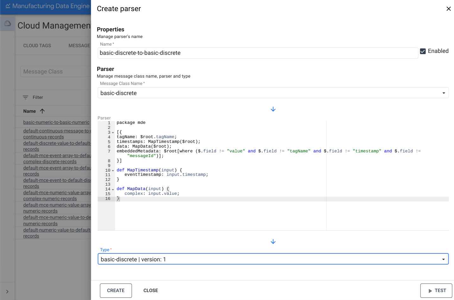Switch to the CLOUD TAGS tab
454x300 pixels.
pyautogui.click(x=37, y=46)
